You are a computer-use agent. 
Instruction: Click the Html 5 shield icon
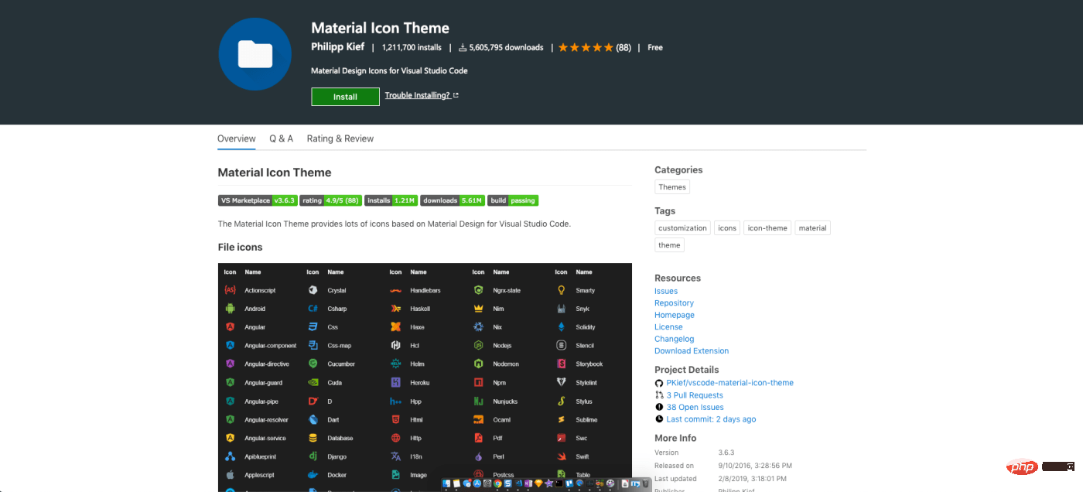(395, 419)
